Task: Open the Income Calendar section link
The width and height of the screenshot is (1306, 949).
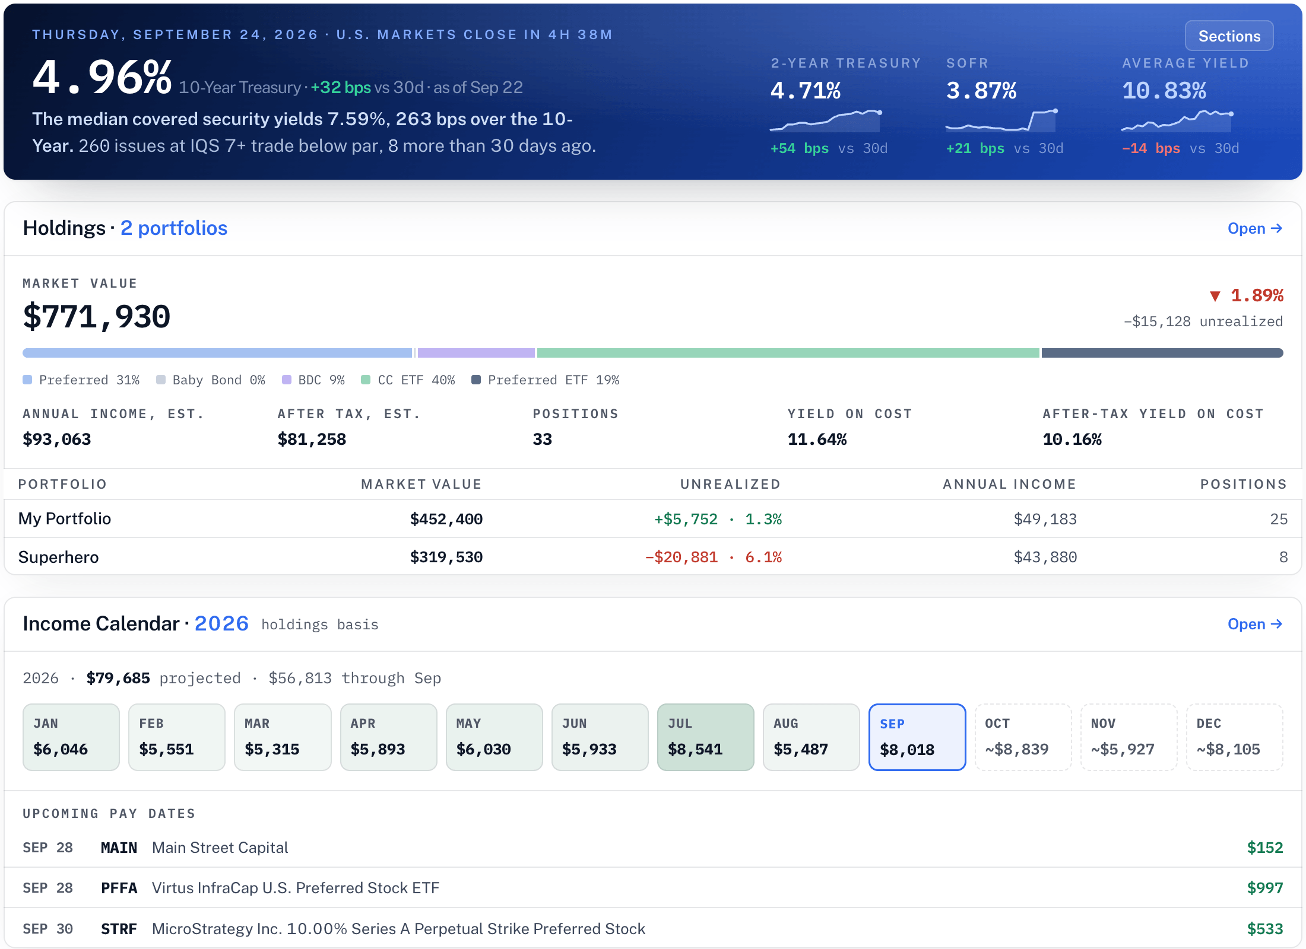Action: click(1255, 624)
